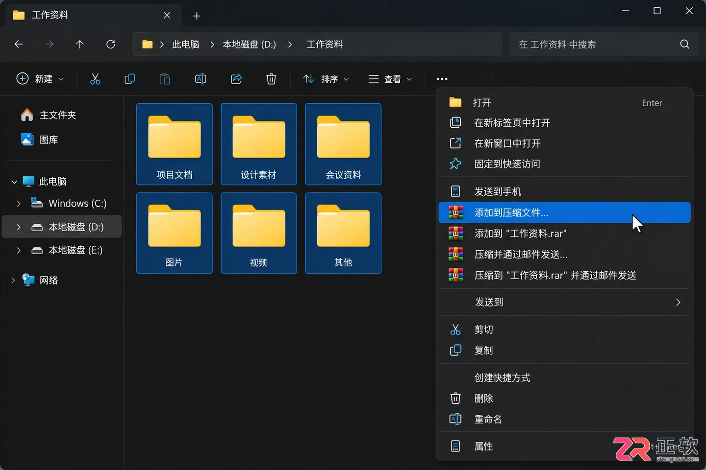Expand the Windows (C:) drive tree node
This screenshot has width=706, height=470.
[19, 203]
